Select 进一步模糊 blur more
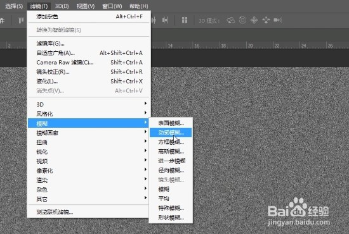This screenshot has width=349, height=234. [x=171, y=161]
